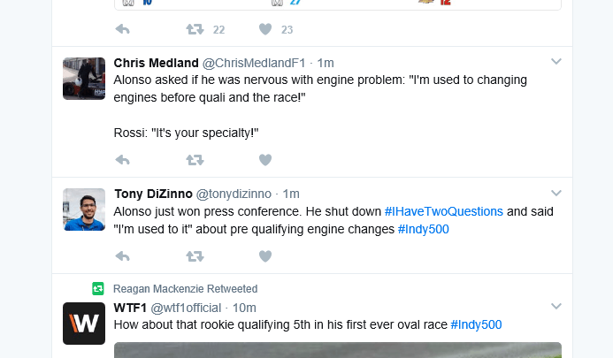
Task: Open Tony DiZinno's avatar
Action: click(84, 209)
